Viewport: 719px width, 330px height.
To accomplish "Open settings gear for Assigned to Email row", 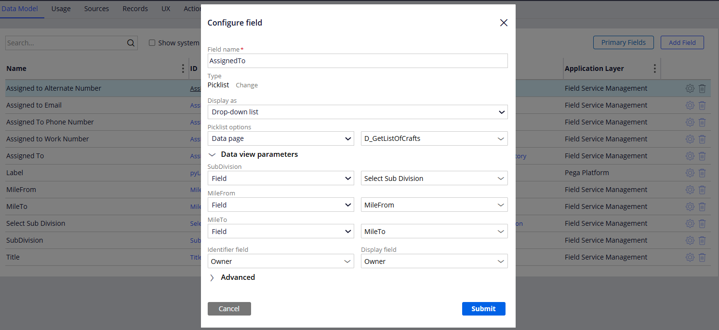I will (x=690, y=105).
